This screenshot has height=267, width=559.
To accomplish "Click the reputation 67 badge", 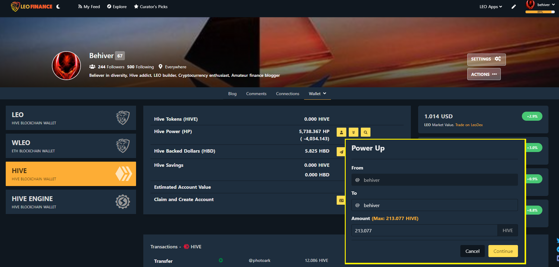I will [120, 56].
